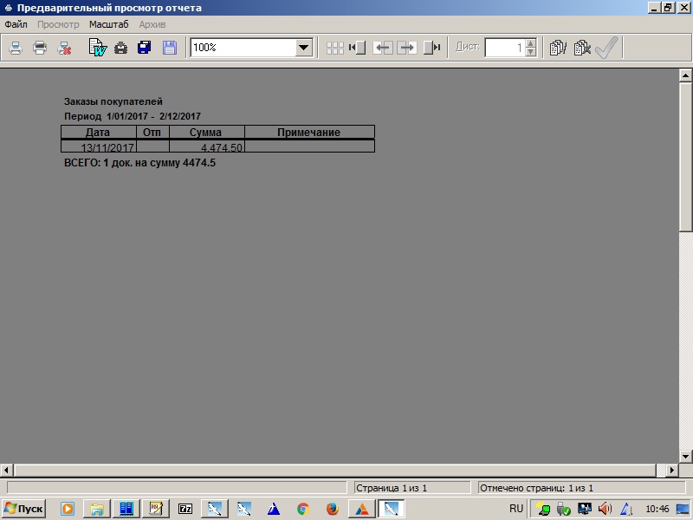Open Google Chrome from the taskbar
This screenshot has width=693, height=520.
[x=302, y=509]
